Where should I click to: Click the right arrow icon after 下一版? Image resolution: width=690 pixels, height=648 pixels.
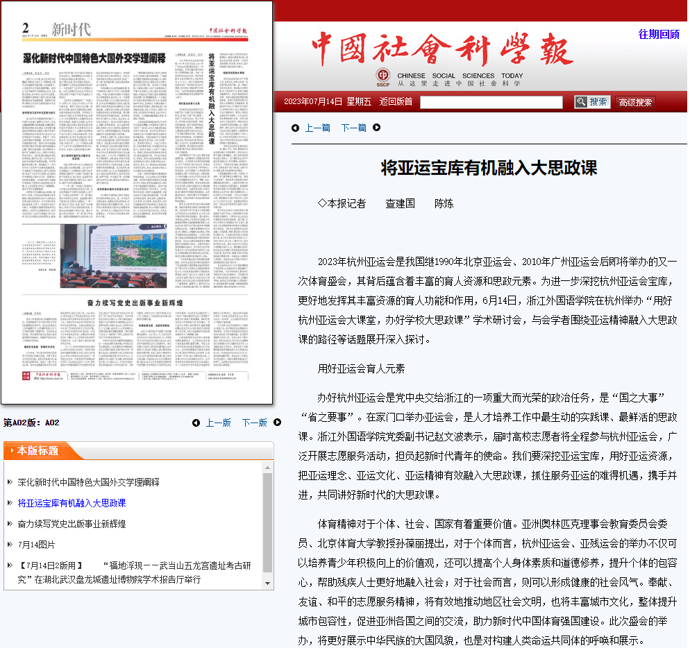(x=278, y=423)
